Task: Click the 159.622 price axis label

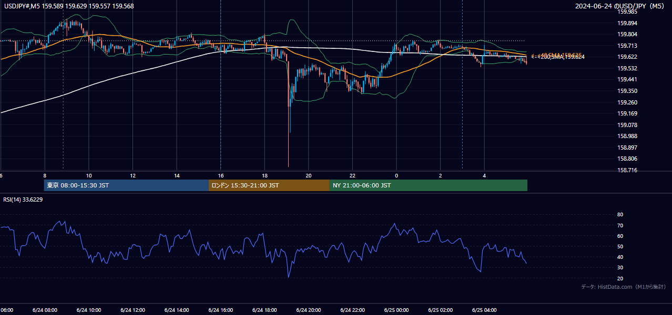Action: 627,57
